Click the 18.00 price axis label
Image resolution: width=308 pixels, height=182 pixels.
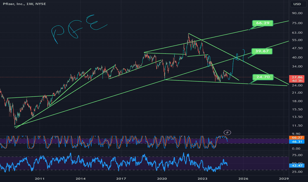pyautogui.click(x=297, y=101)
